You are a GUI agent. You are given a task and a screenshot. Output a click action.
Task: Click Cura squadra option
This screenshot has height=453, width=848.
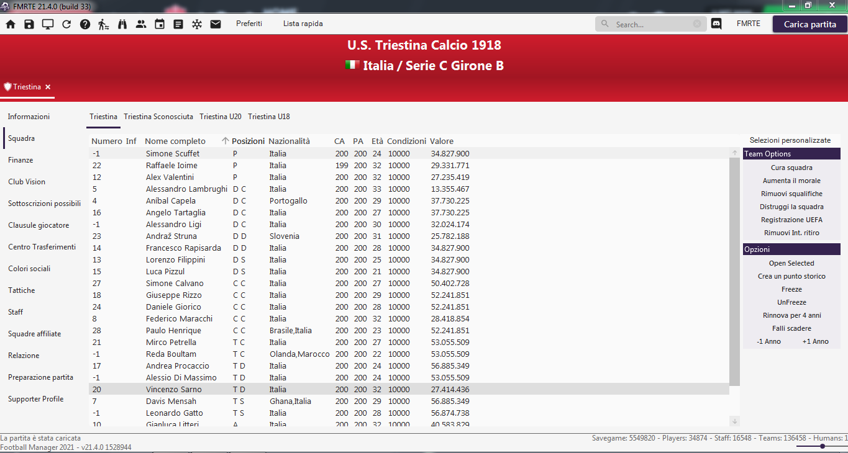(791, 168)
